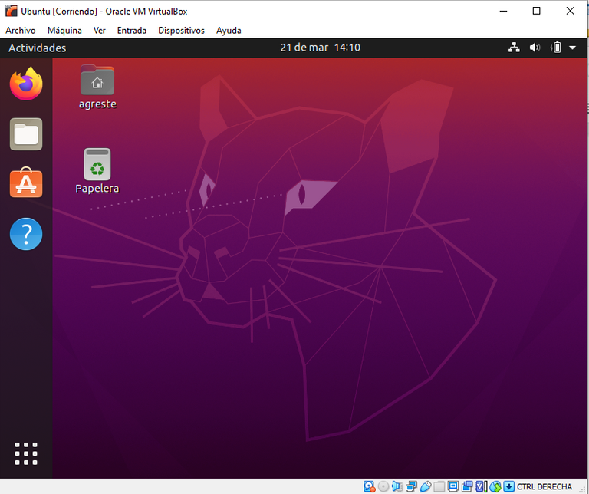Image resolution: width=589 pixels, height=494 pixels.
Task: Click the network connection icon in top bar
Action: (515, 48)
